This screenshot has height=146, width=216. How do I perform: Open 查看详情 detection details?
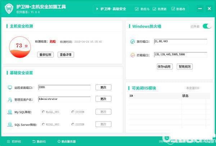(66, 55)
